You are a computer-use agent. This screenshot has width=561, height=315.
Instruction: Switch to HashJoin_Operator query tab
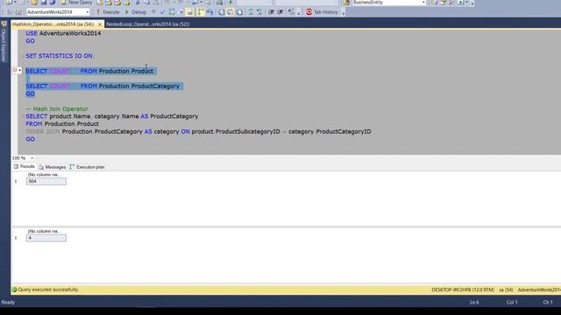click(53, 24)
